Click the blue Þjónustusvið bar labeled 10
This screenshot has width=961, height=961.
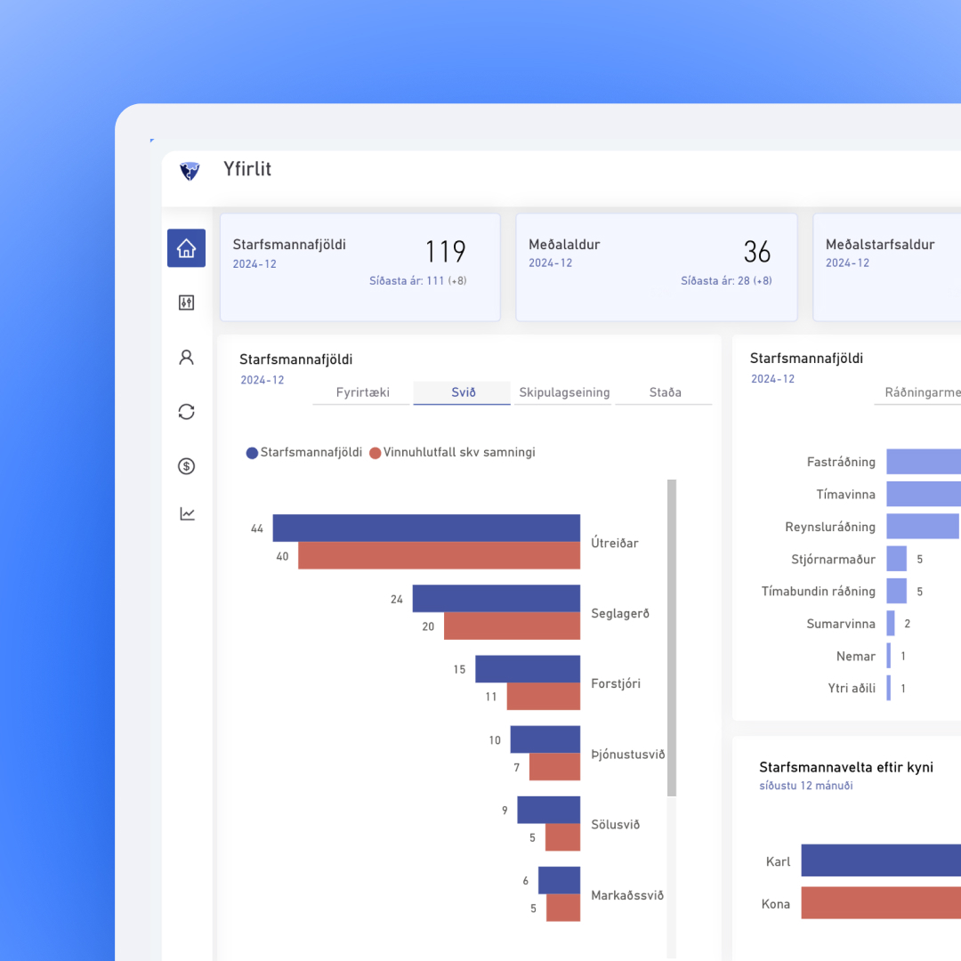(x=545, y=739)
